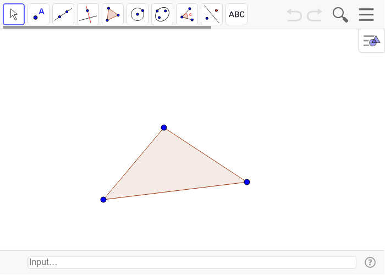The width and height of the screenshot is (385, 275).
Task: Open the search magnifier
Action: tap(340, 15)
